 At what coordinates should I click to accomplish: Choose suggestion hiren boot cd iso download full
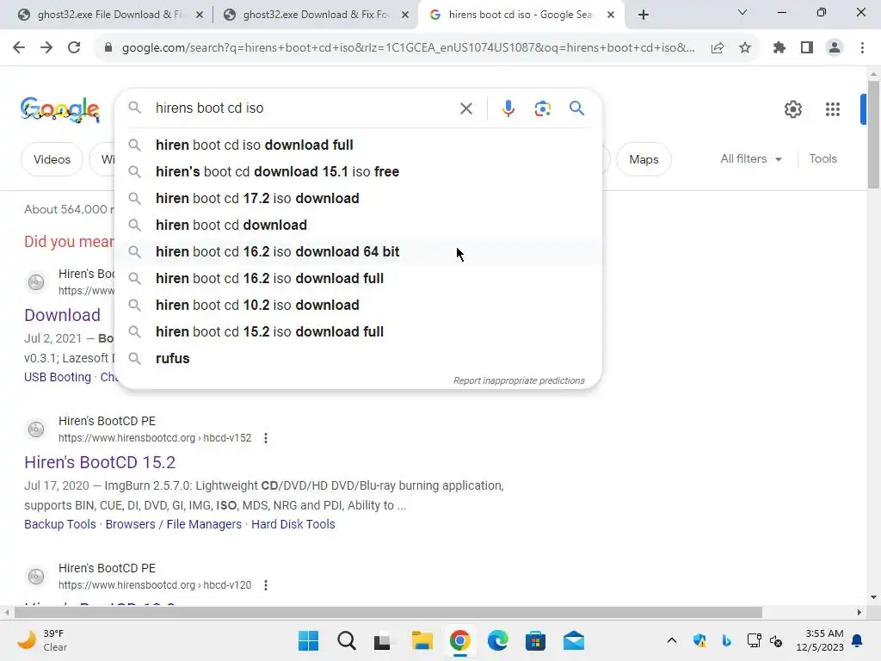click(x=358, y=145)
